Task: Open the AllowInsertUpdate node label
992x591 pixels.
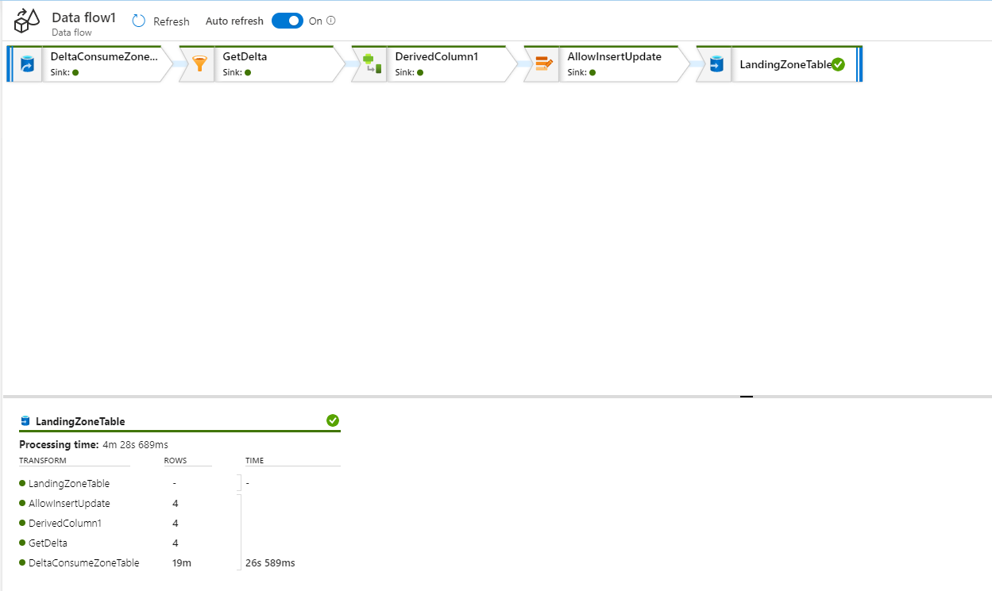Action: tap(615, 56)
